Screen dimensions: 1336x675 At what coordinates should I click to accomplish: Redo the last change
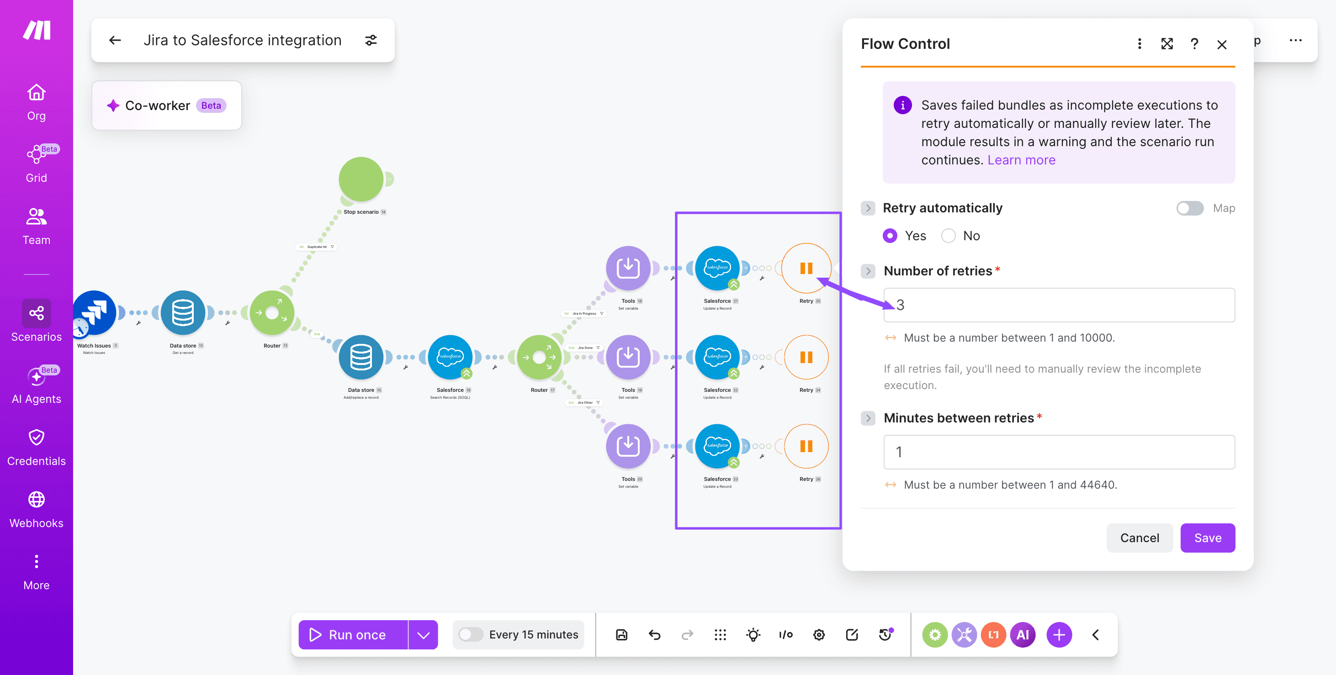pyautogui.click(x=687, y=635)
